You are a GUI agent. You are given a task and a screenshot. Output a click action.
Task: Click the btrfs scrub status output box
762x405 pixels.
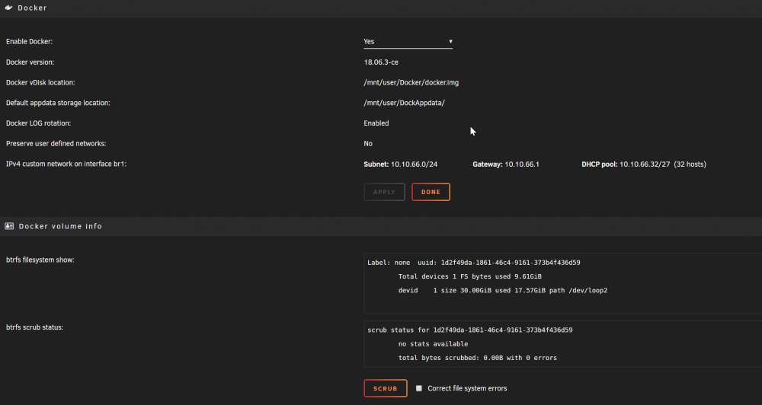tap(563, 344)
